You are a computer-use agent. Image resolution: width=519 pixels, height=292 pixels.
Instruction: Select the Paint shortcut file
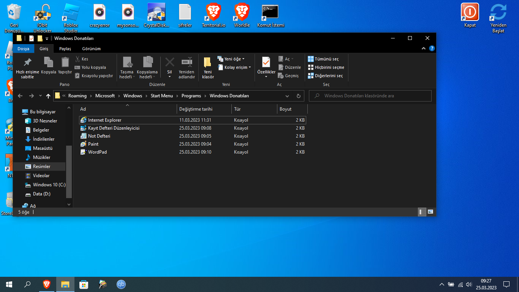coord(93,144)
